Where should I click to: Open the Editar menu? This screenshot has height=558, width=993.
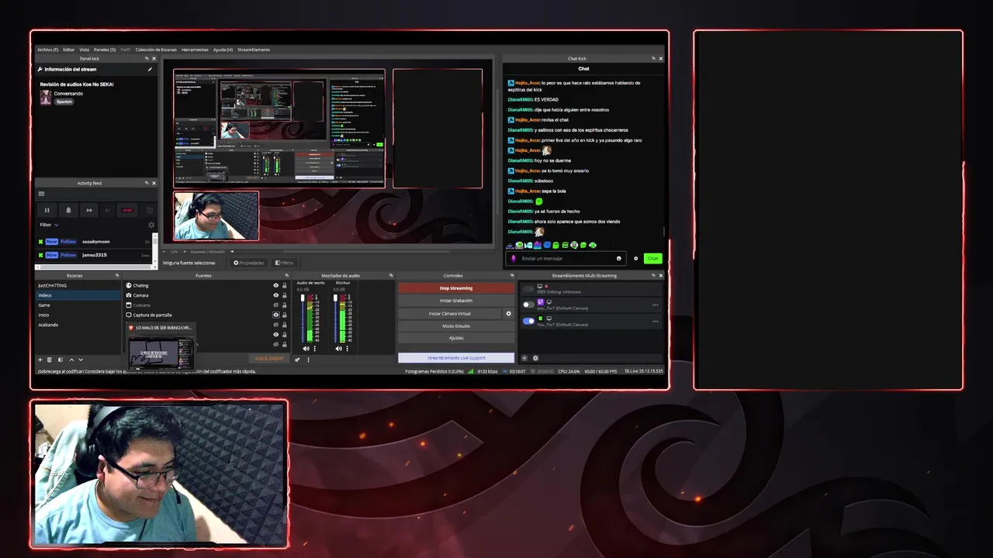(x=69, y=50)
